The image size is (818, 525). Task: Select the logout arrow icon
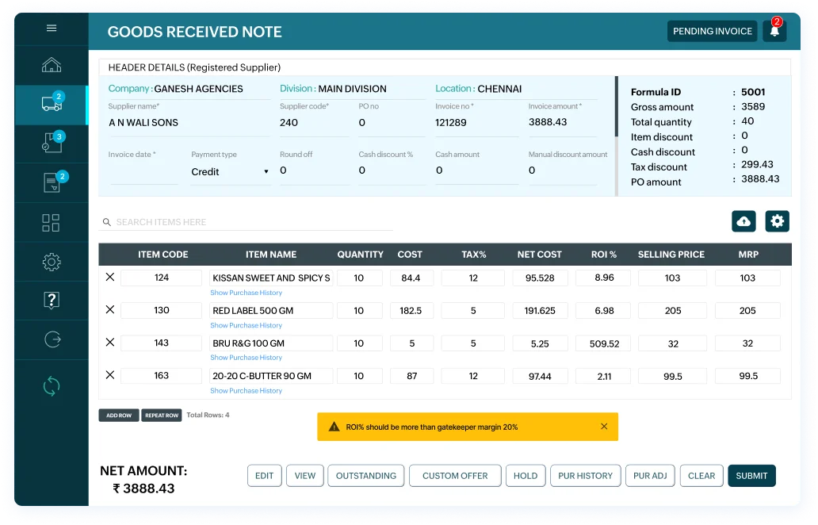51,339
